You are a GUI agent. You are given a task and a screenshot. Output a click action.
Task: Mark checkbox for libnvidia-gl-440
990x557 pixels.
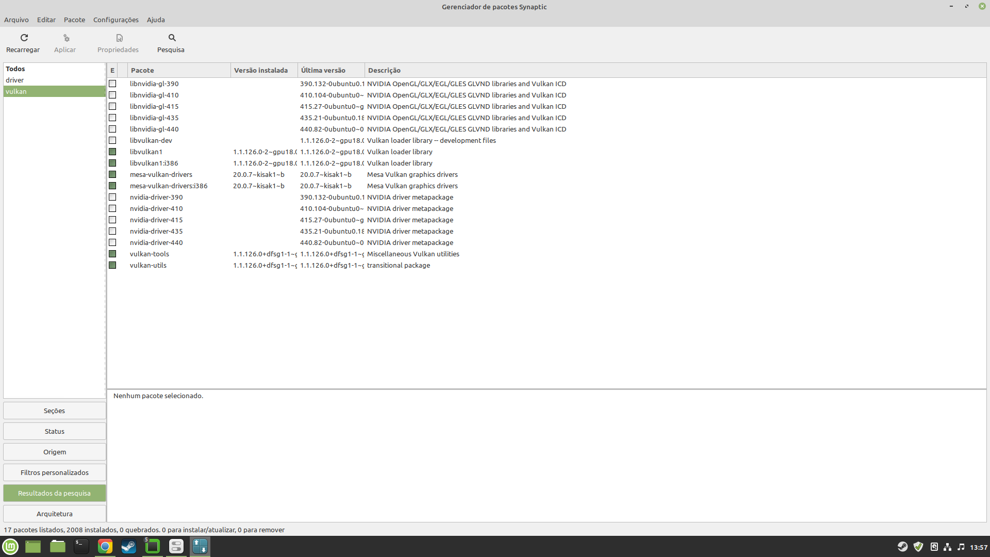[x=112, y=129]
